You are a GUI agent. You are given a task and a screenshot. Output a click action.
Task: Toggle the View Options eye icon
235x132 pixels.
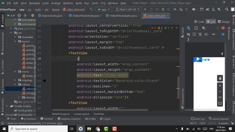pyautogui.click(x=188, y=34)
